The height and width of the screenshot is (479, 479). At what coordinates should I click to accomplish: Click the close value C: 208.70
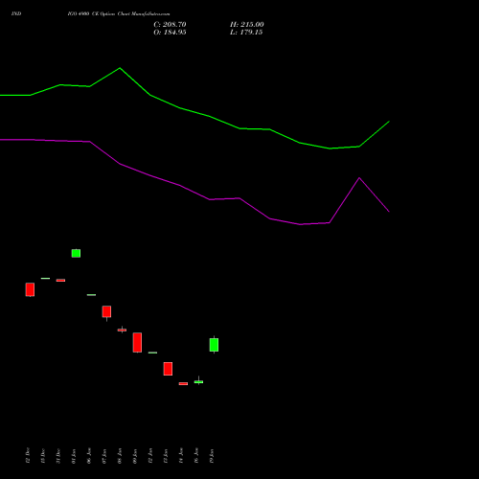[170, 25]
